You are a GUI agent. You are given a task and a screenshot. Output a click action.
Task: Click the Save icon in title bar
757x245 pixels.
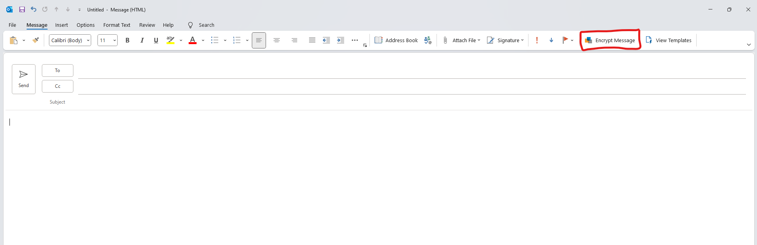[x=22, y=9]
